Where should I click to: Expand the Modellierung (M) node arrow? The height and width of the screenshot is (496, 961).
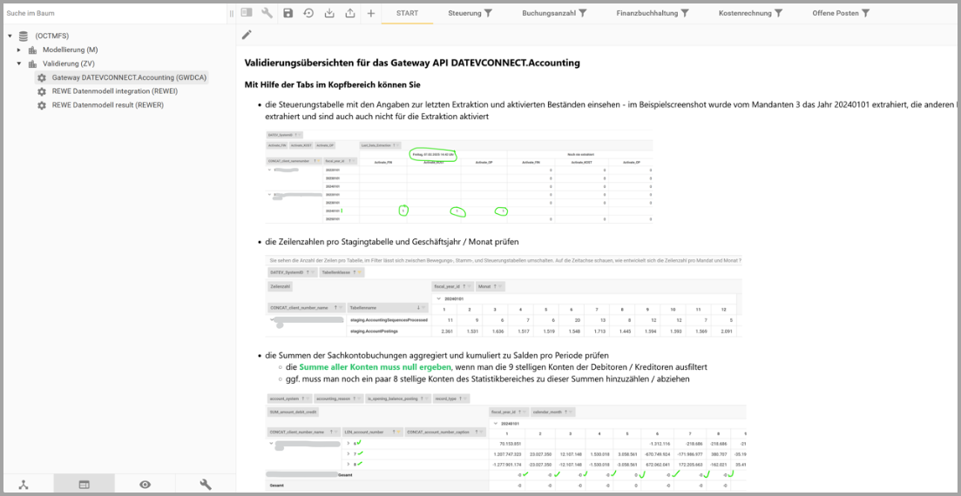(x=19, y=50)
